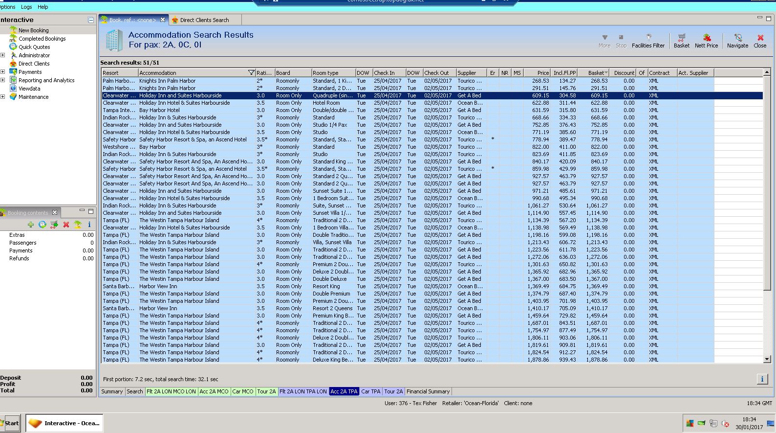776x433 pixels.
Task: Expand the Maintenance tree node
Action: click(3, 97)
